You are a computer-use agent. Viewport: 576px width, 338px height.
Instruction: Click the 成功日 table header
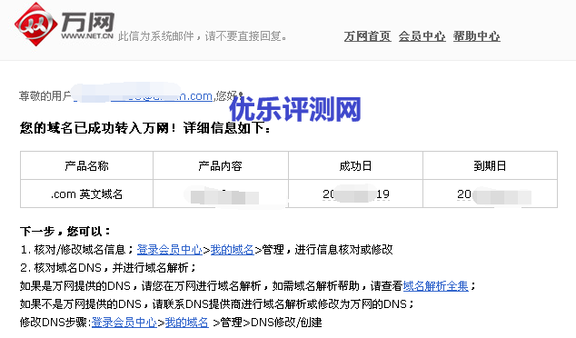click(x=355, y=165)
